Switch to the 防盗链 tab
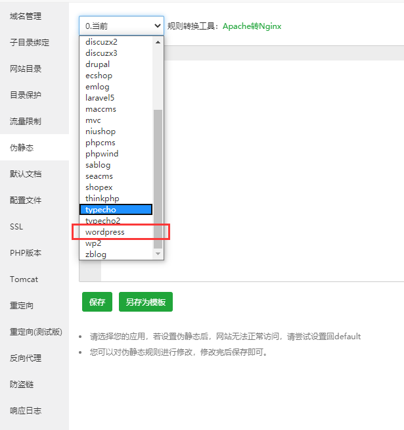404x430 pixels. pos(35,385)
